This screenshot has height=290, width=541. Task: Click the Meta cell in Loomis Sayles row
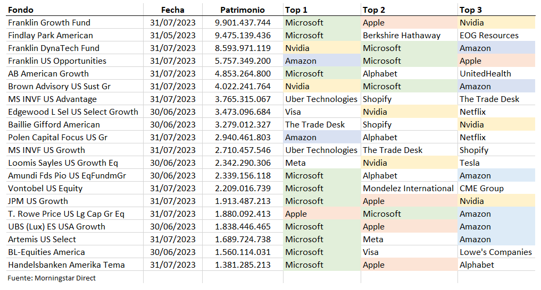295,163
